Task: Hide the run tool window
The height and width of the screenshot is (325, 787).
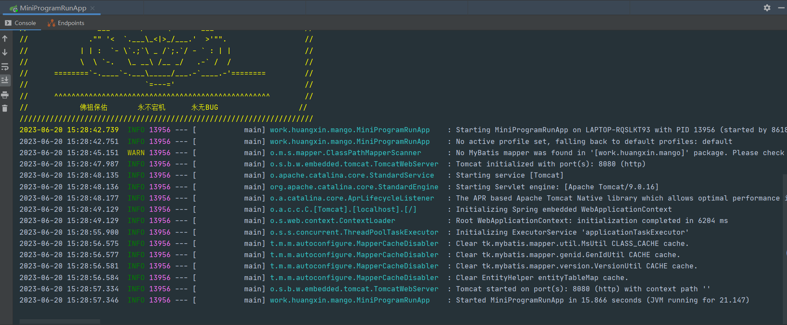Action: (x=781, y=8)
